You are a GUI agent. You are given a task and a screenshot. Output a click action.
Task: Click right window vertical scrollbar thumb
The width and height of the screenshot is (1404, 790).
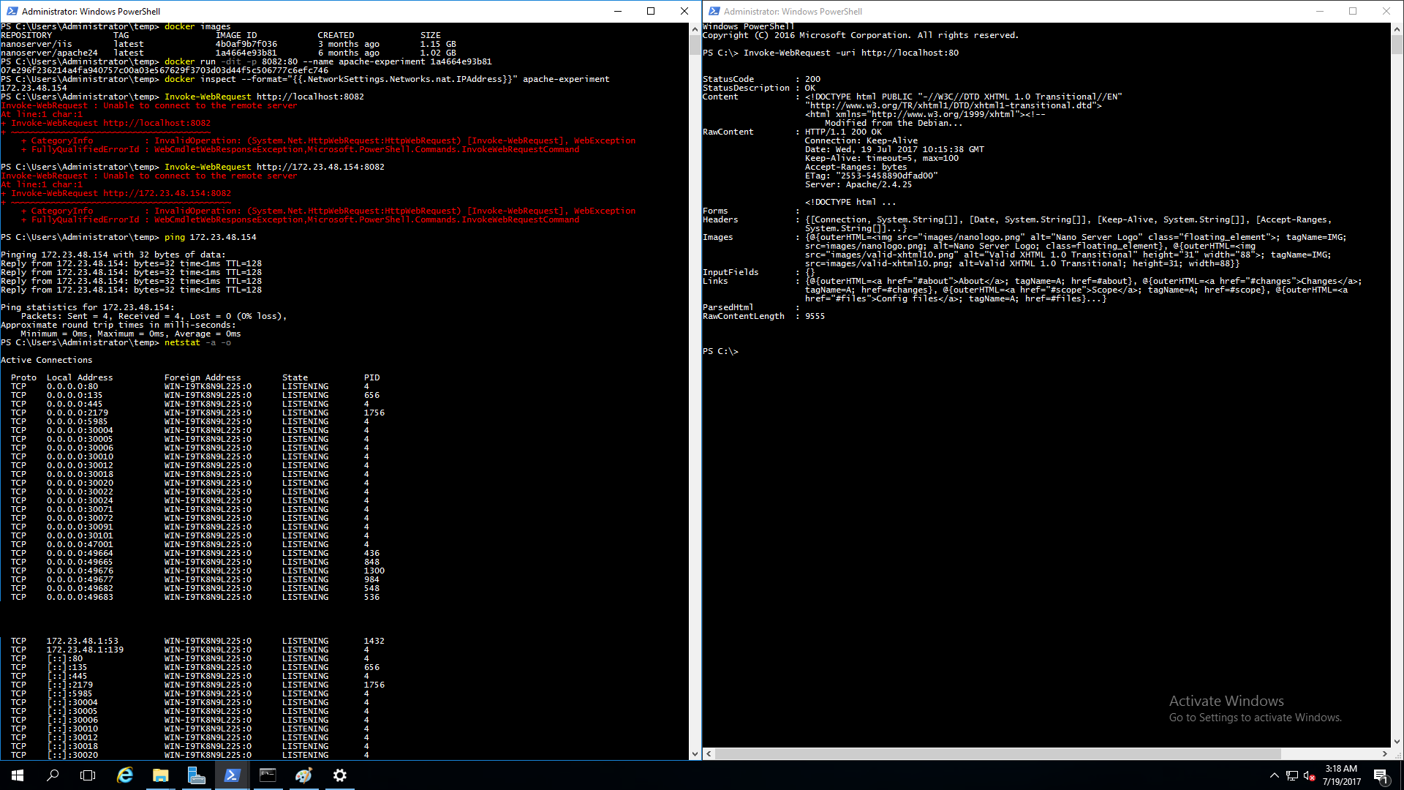tap(1397, 45)
